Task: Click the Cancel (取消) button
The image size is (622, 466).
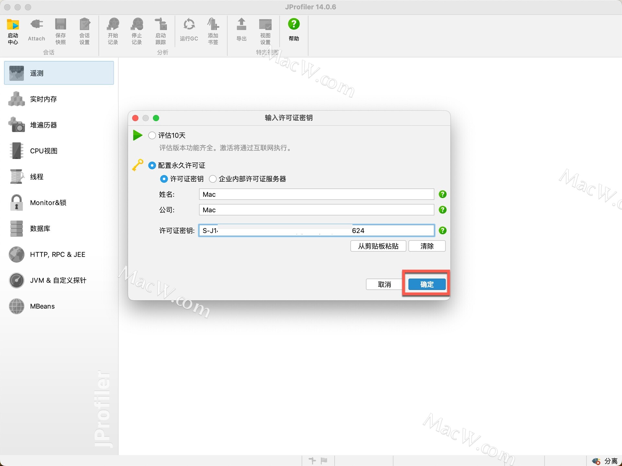Action: [384, 284]
